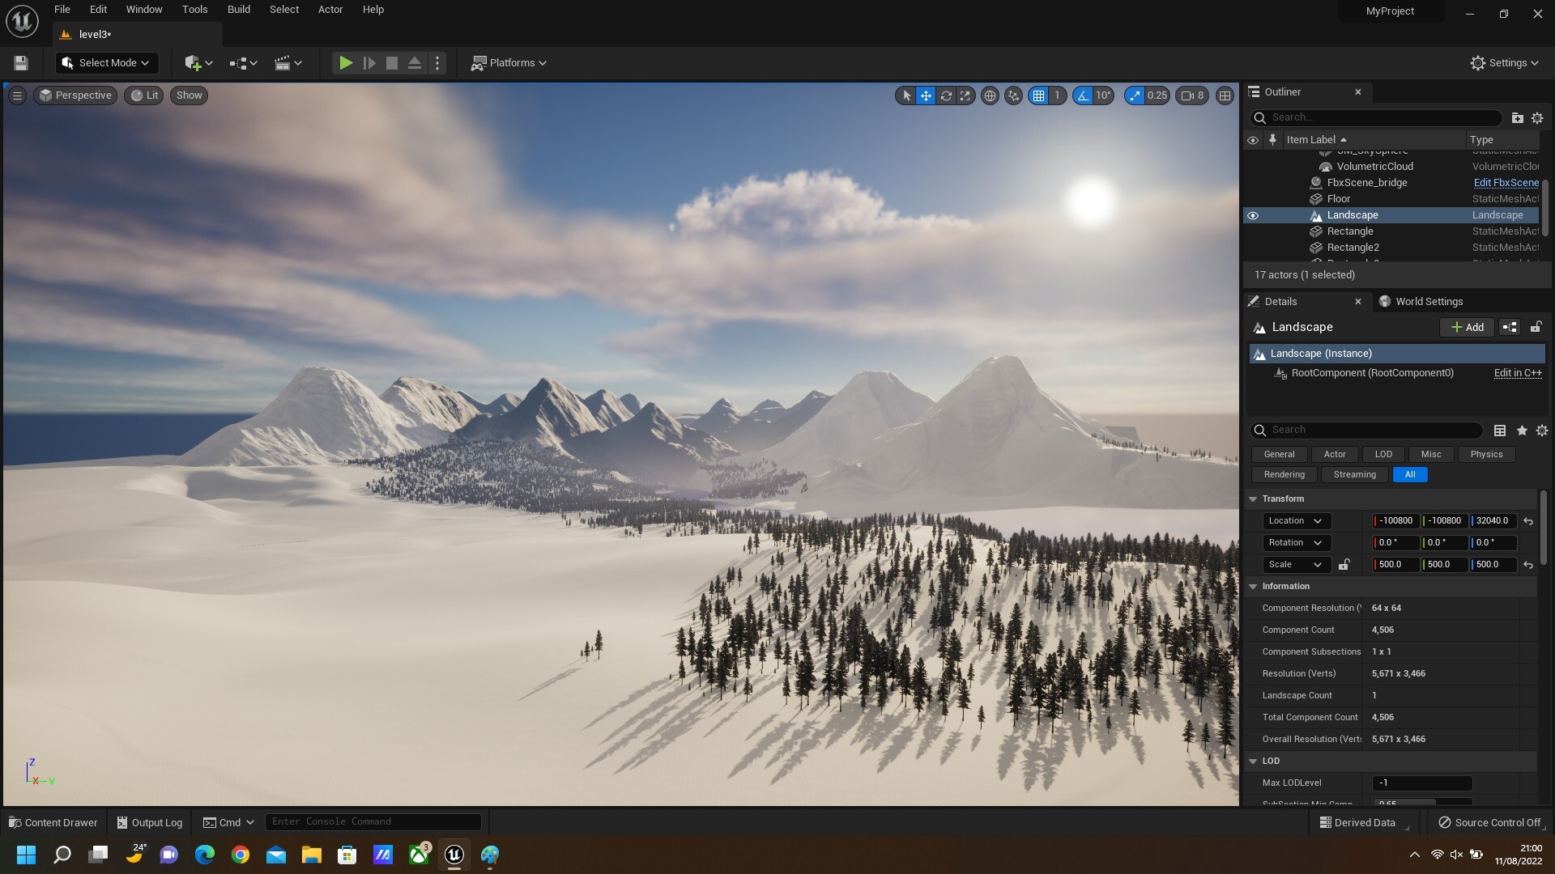Select the rotate gizmo tool in viewport
The width and height of the screenshot is (1555, 874).
(945, 95)
